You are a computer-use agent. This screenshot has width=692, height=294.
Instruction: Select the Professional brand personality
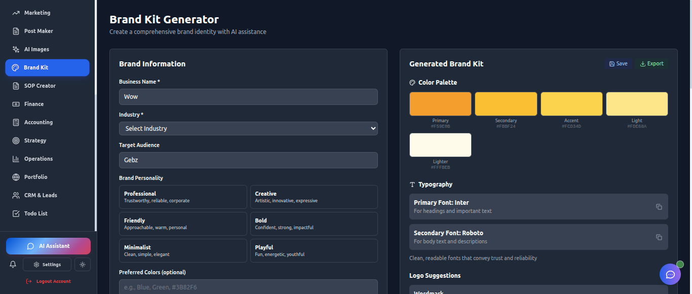(x=183, y=197)
